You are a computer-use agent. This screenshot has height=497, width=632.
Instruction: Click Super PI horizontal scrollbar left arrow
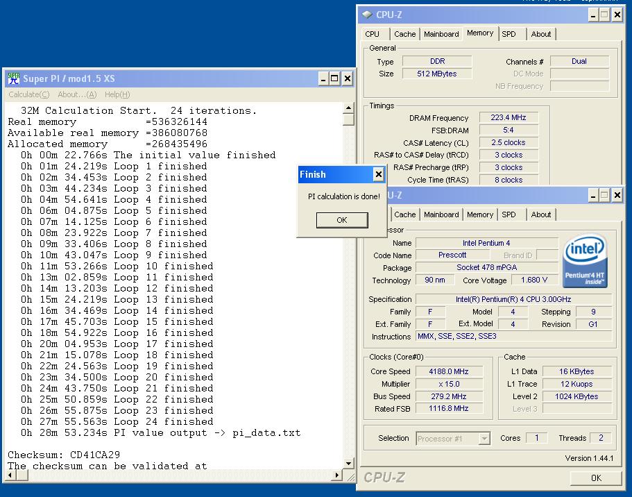[x=10, y=475]
